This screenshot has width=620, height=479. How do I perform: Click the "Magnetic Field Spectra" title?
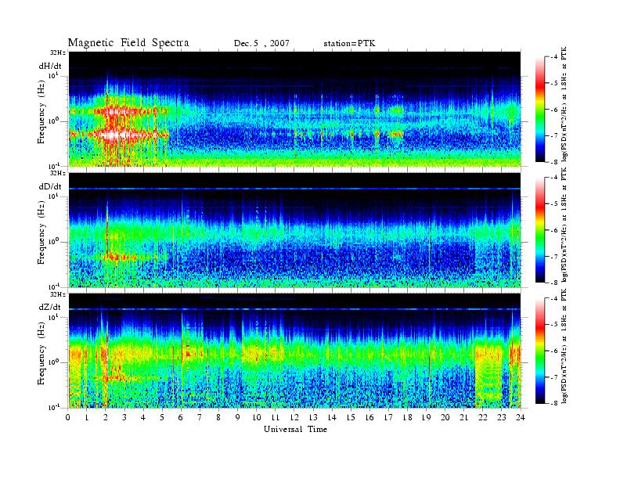128,43
